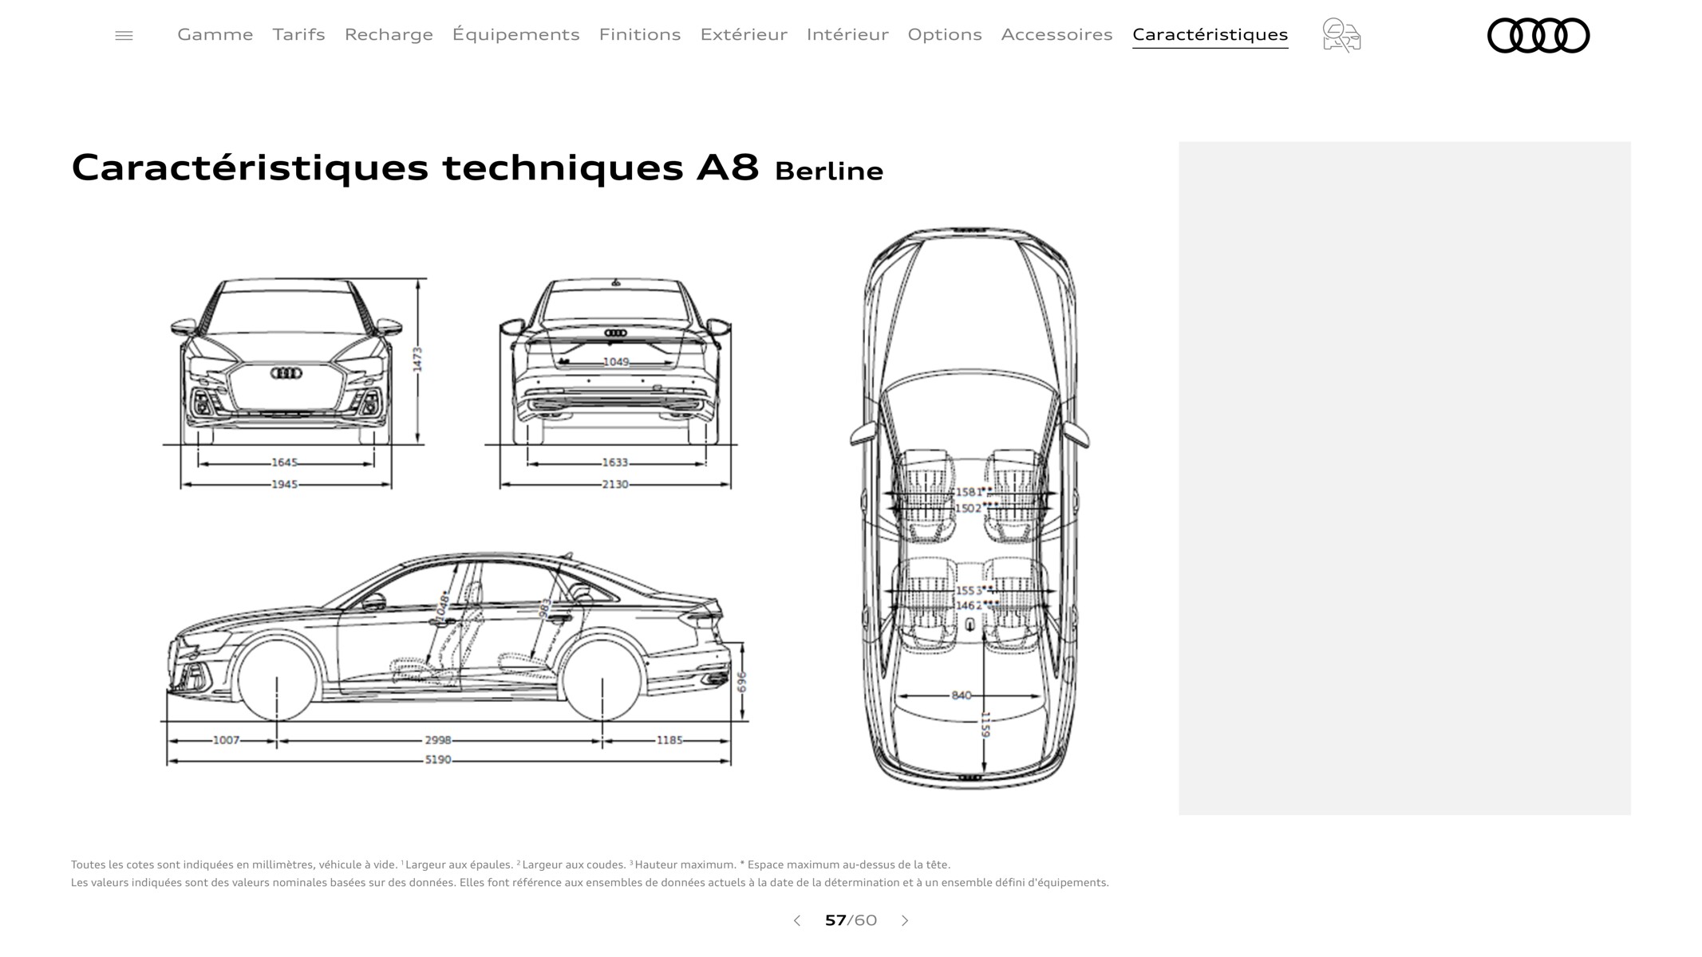
Task: Click the trunk depth value 1159
Action: pos(985,725)
